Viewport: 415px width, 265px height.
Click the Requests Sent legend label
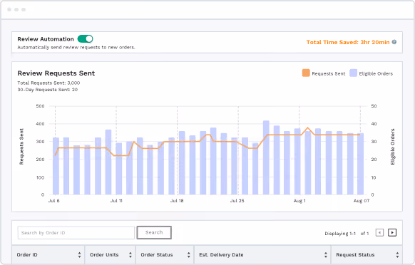pos(329,74)
